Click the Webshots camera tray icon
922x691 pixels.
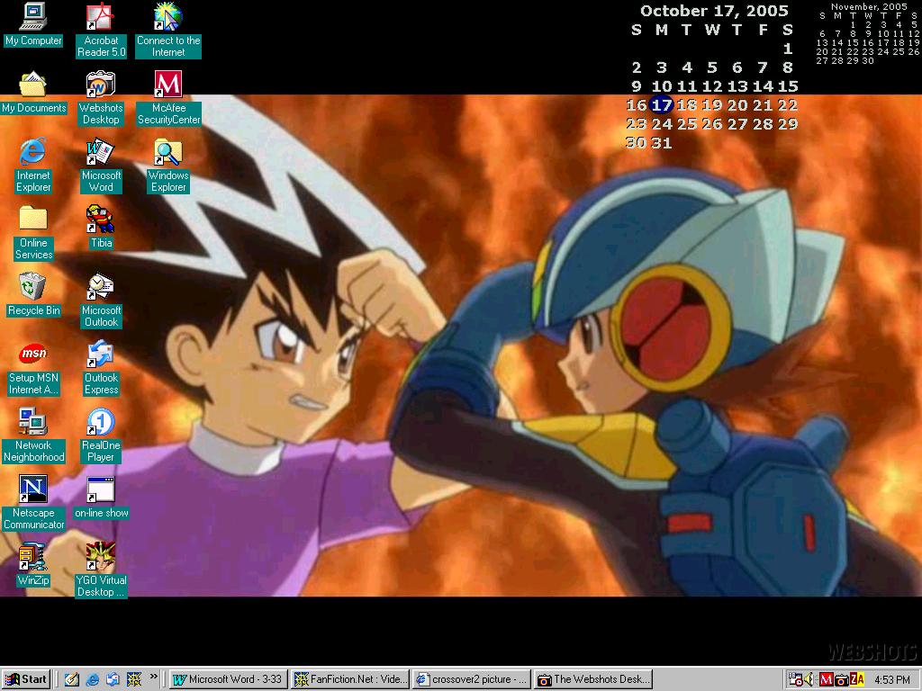[x=842, y=680]
